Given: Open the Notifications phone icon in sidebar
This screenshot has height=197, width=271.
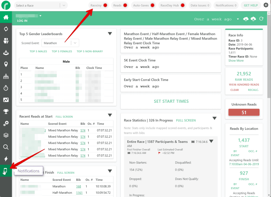Looking at the screenshot, I should point(6,171).
